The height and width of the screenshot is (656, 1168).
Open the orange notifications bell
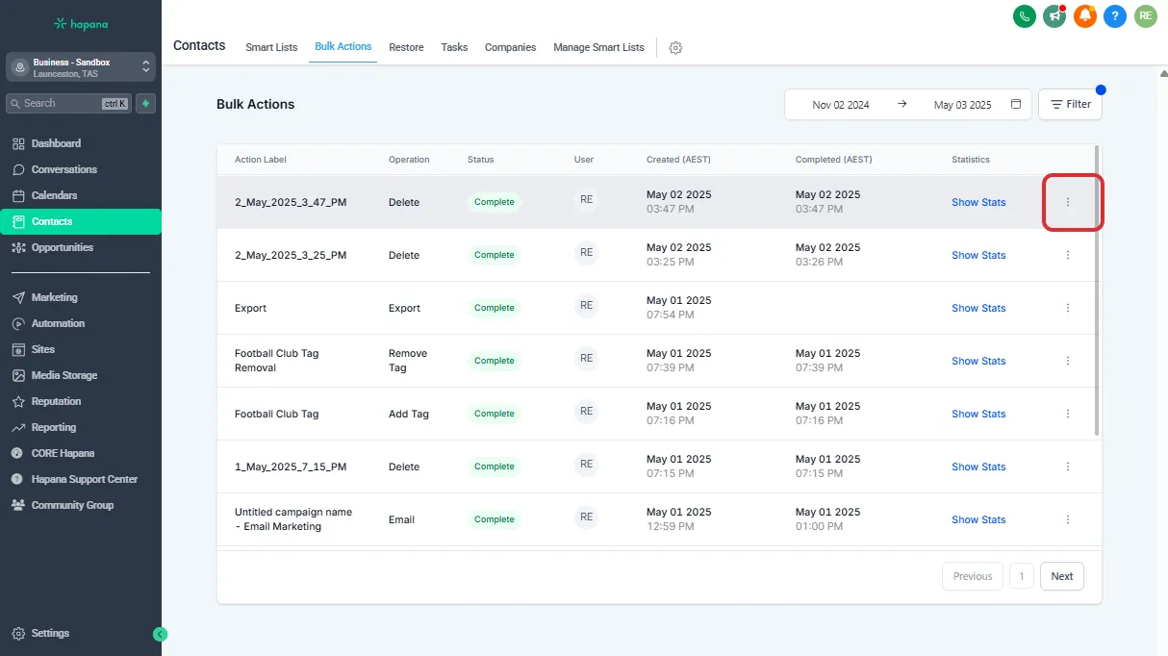coord(1085,15)
